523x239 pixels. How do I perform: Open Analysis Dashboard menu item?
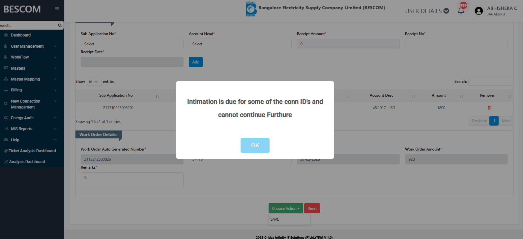tap(27, 162)
